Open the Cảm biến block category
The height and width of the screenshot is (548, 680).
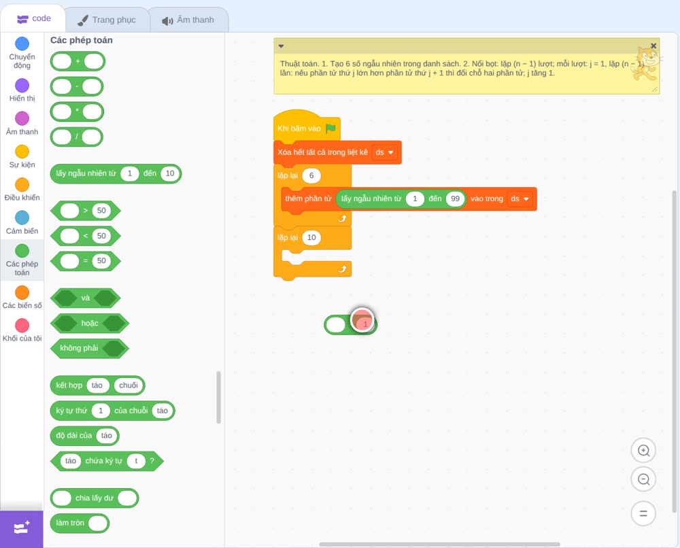coord(22,223)
